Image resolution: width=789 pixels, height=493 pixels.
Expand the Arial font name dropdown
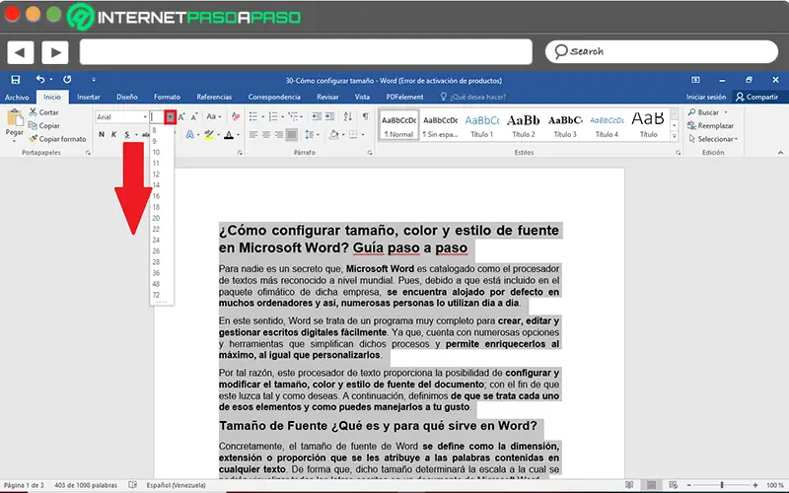tap(143, 116)
